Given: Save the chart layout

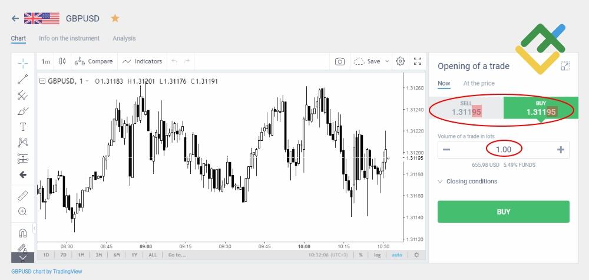Looking at the screenshot, I should [x=367, y=61].
